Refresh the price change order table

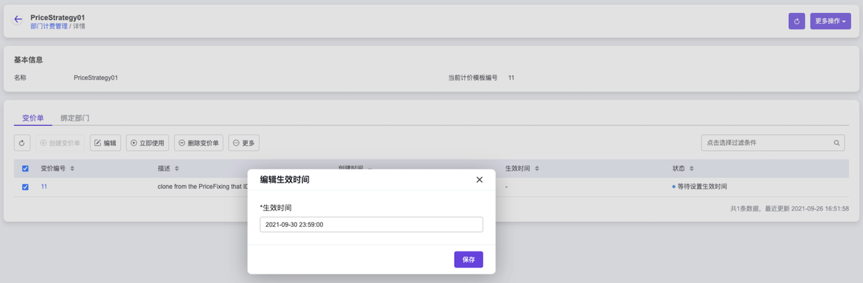point(22,143)
